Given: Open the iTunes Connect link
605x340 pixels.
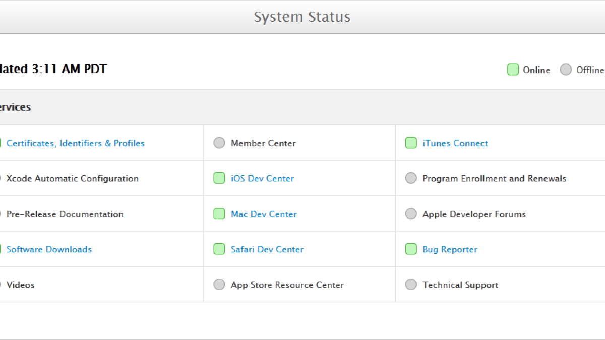Looking at the screenshot, I should coord(455,143).
